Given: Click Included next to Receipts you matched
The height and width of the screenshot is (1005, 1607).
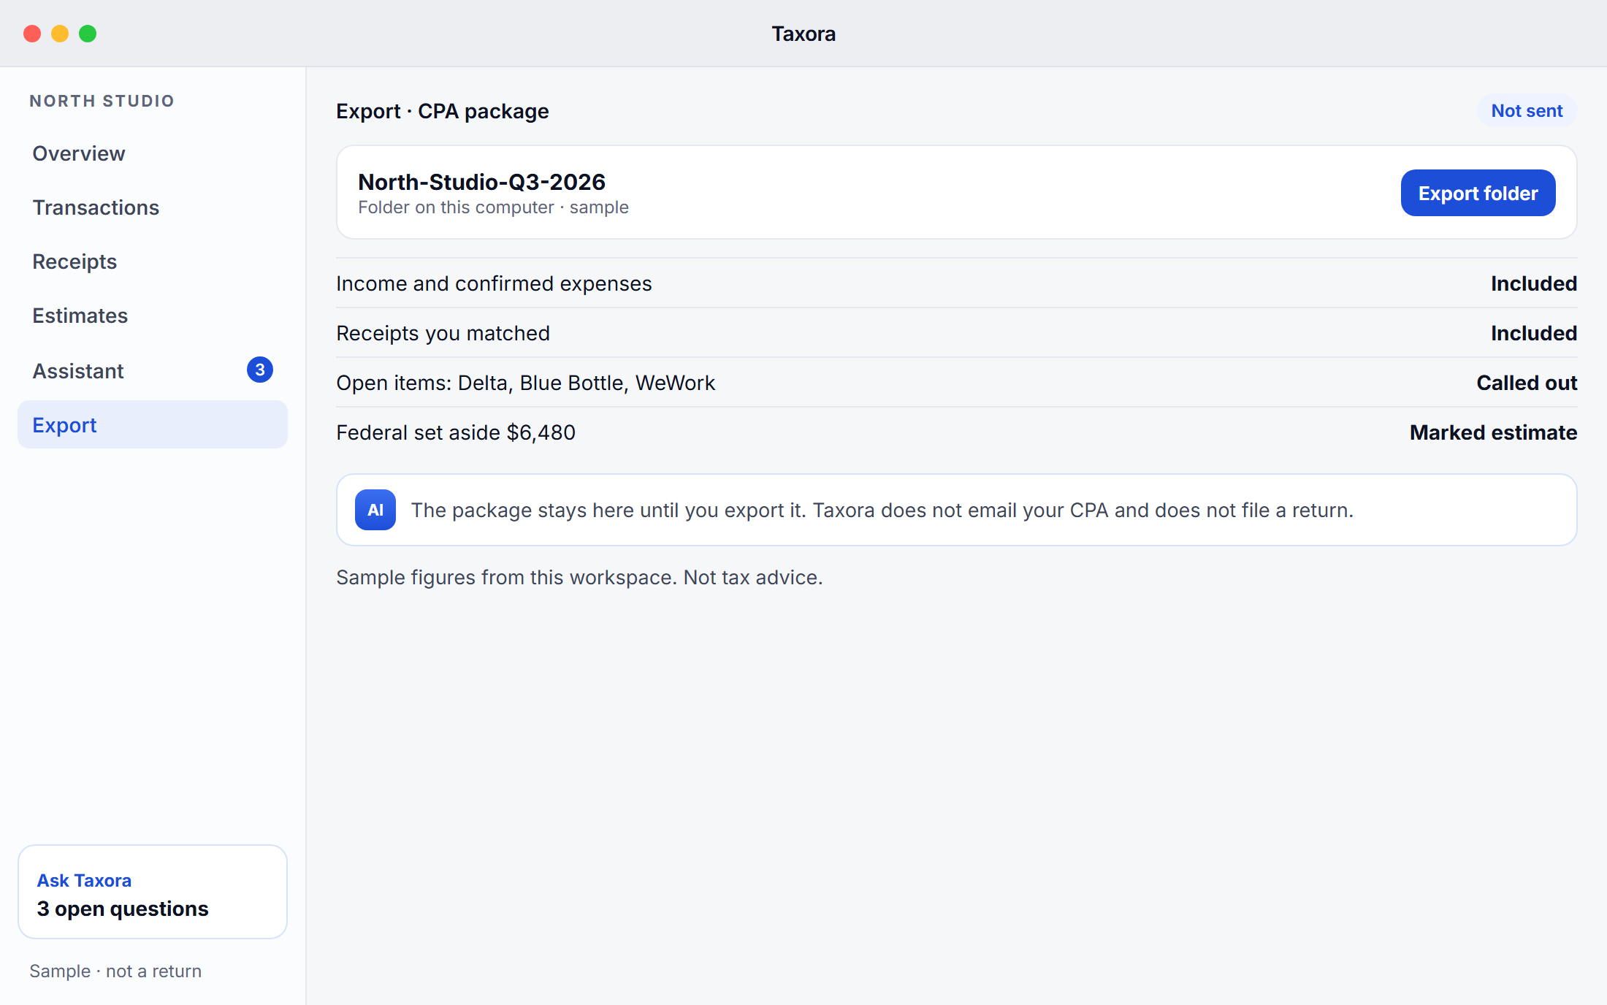Looking at the screenshot, I should [x=1534, y=333].
